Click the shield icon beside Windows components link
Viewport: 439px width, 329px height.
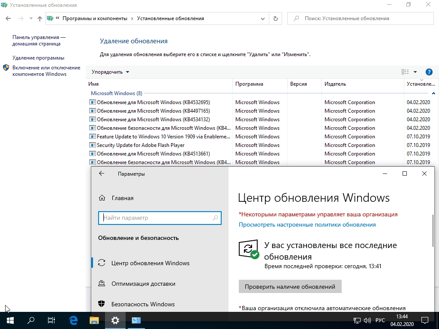tap(6, 68)
